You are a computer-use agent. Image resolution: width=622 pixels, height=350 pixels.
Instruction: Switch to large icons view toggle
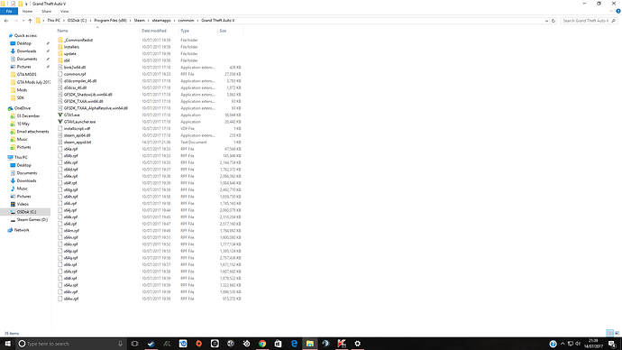(617, 333)
